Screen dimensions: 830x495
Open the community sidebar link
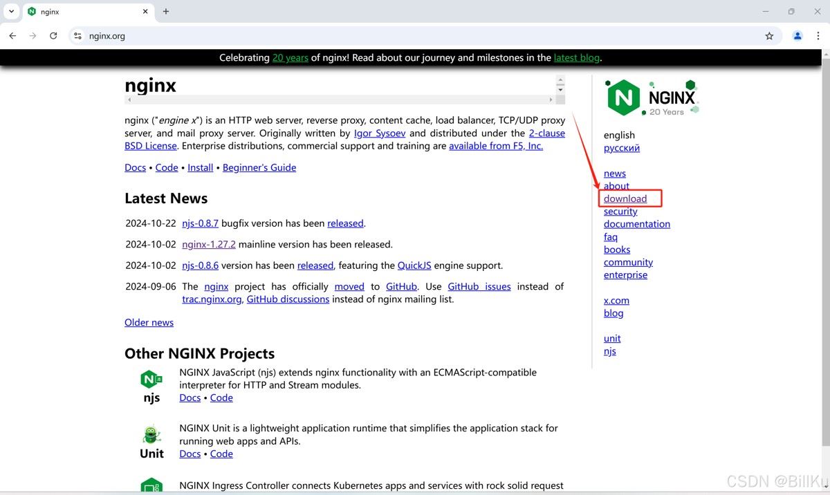(x=628, y=262)
